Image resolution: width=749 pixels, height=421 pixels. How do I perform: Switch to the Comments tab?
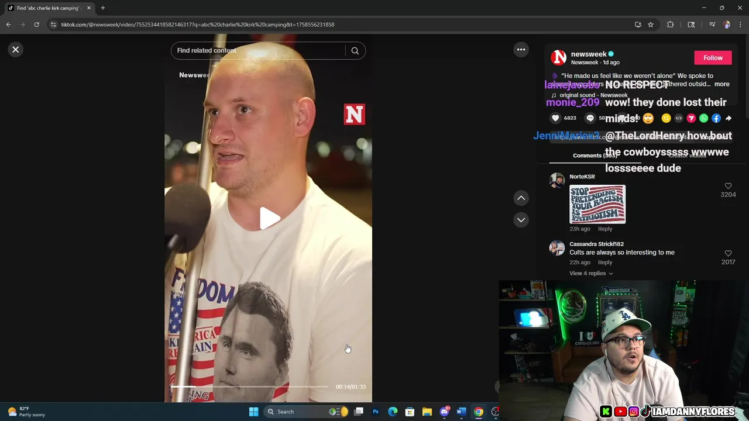click(595, 156)
